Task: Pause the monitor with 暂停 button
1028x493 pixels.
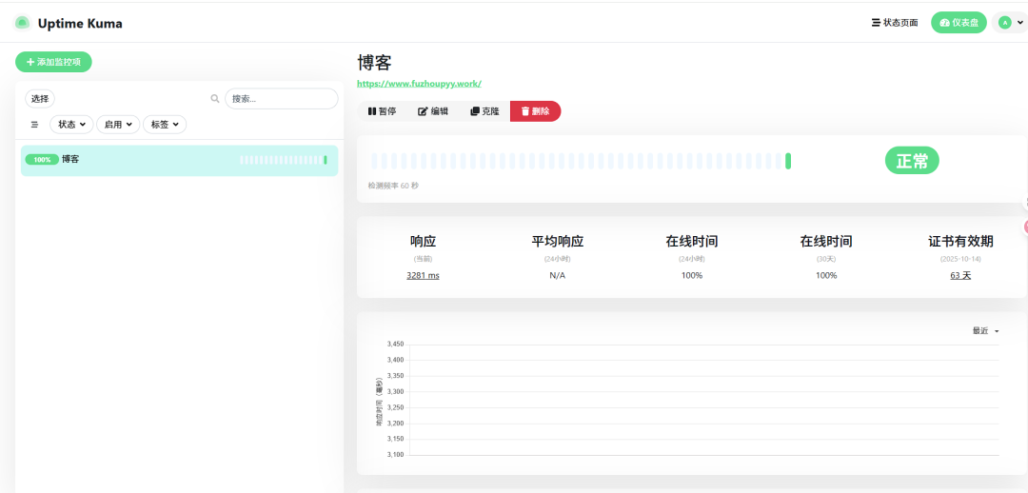Action: coord(383,111)
